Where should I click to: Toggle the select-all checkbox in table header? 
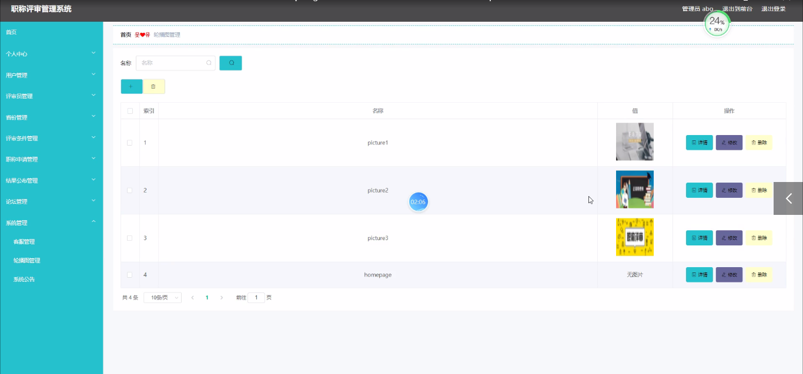point(130,111)
